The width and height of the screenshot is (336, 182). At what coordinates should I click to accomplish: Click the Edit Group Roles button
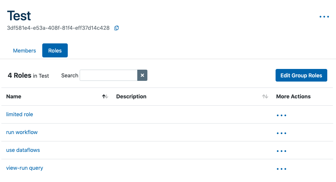(x=301, y=75)
